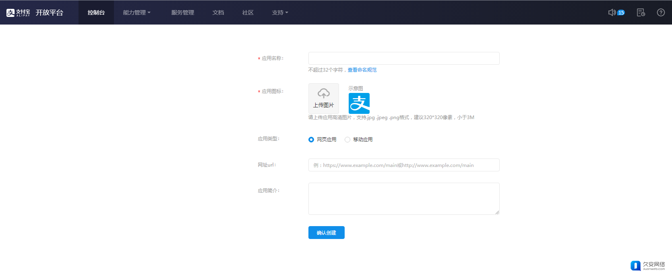Click the notification count badge 15
Viewport: 672px width, 276px height.
pyautogui.click(x=621, y=13)
